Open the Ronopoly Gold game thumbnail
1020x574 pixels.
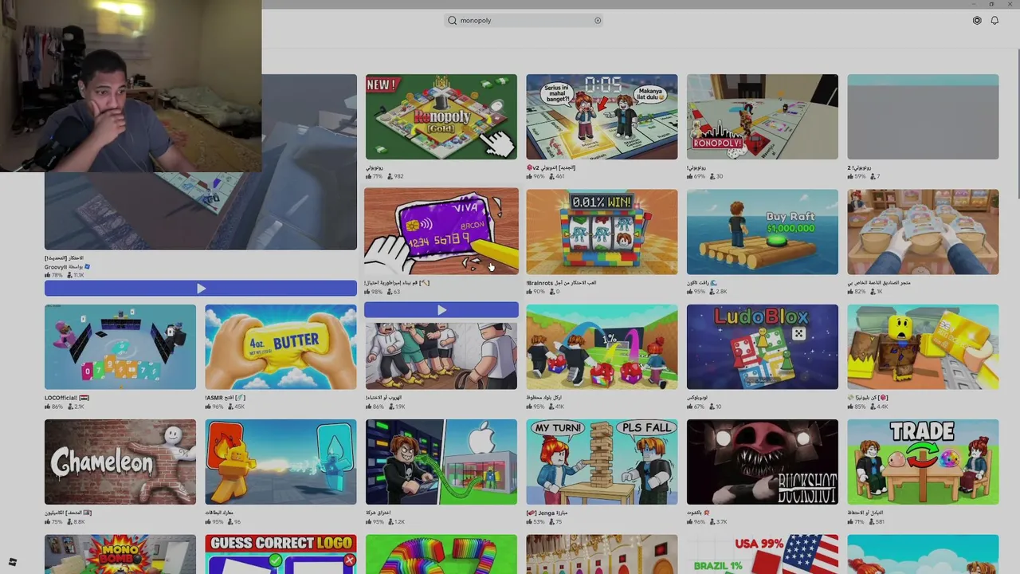tap(441, 117)
